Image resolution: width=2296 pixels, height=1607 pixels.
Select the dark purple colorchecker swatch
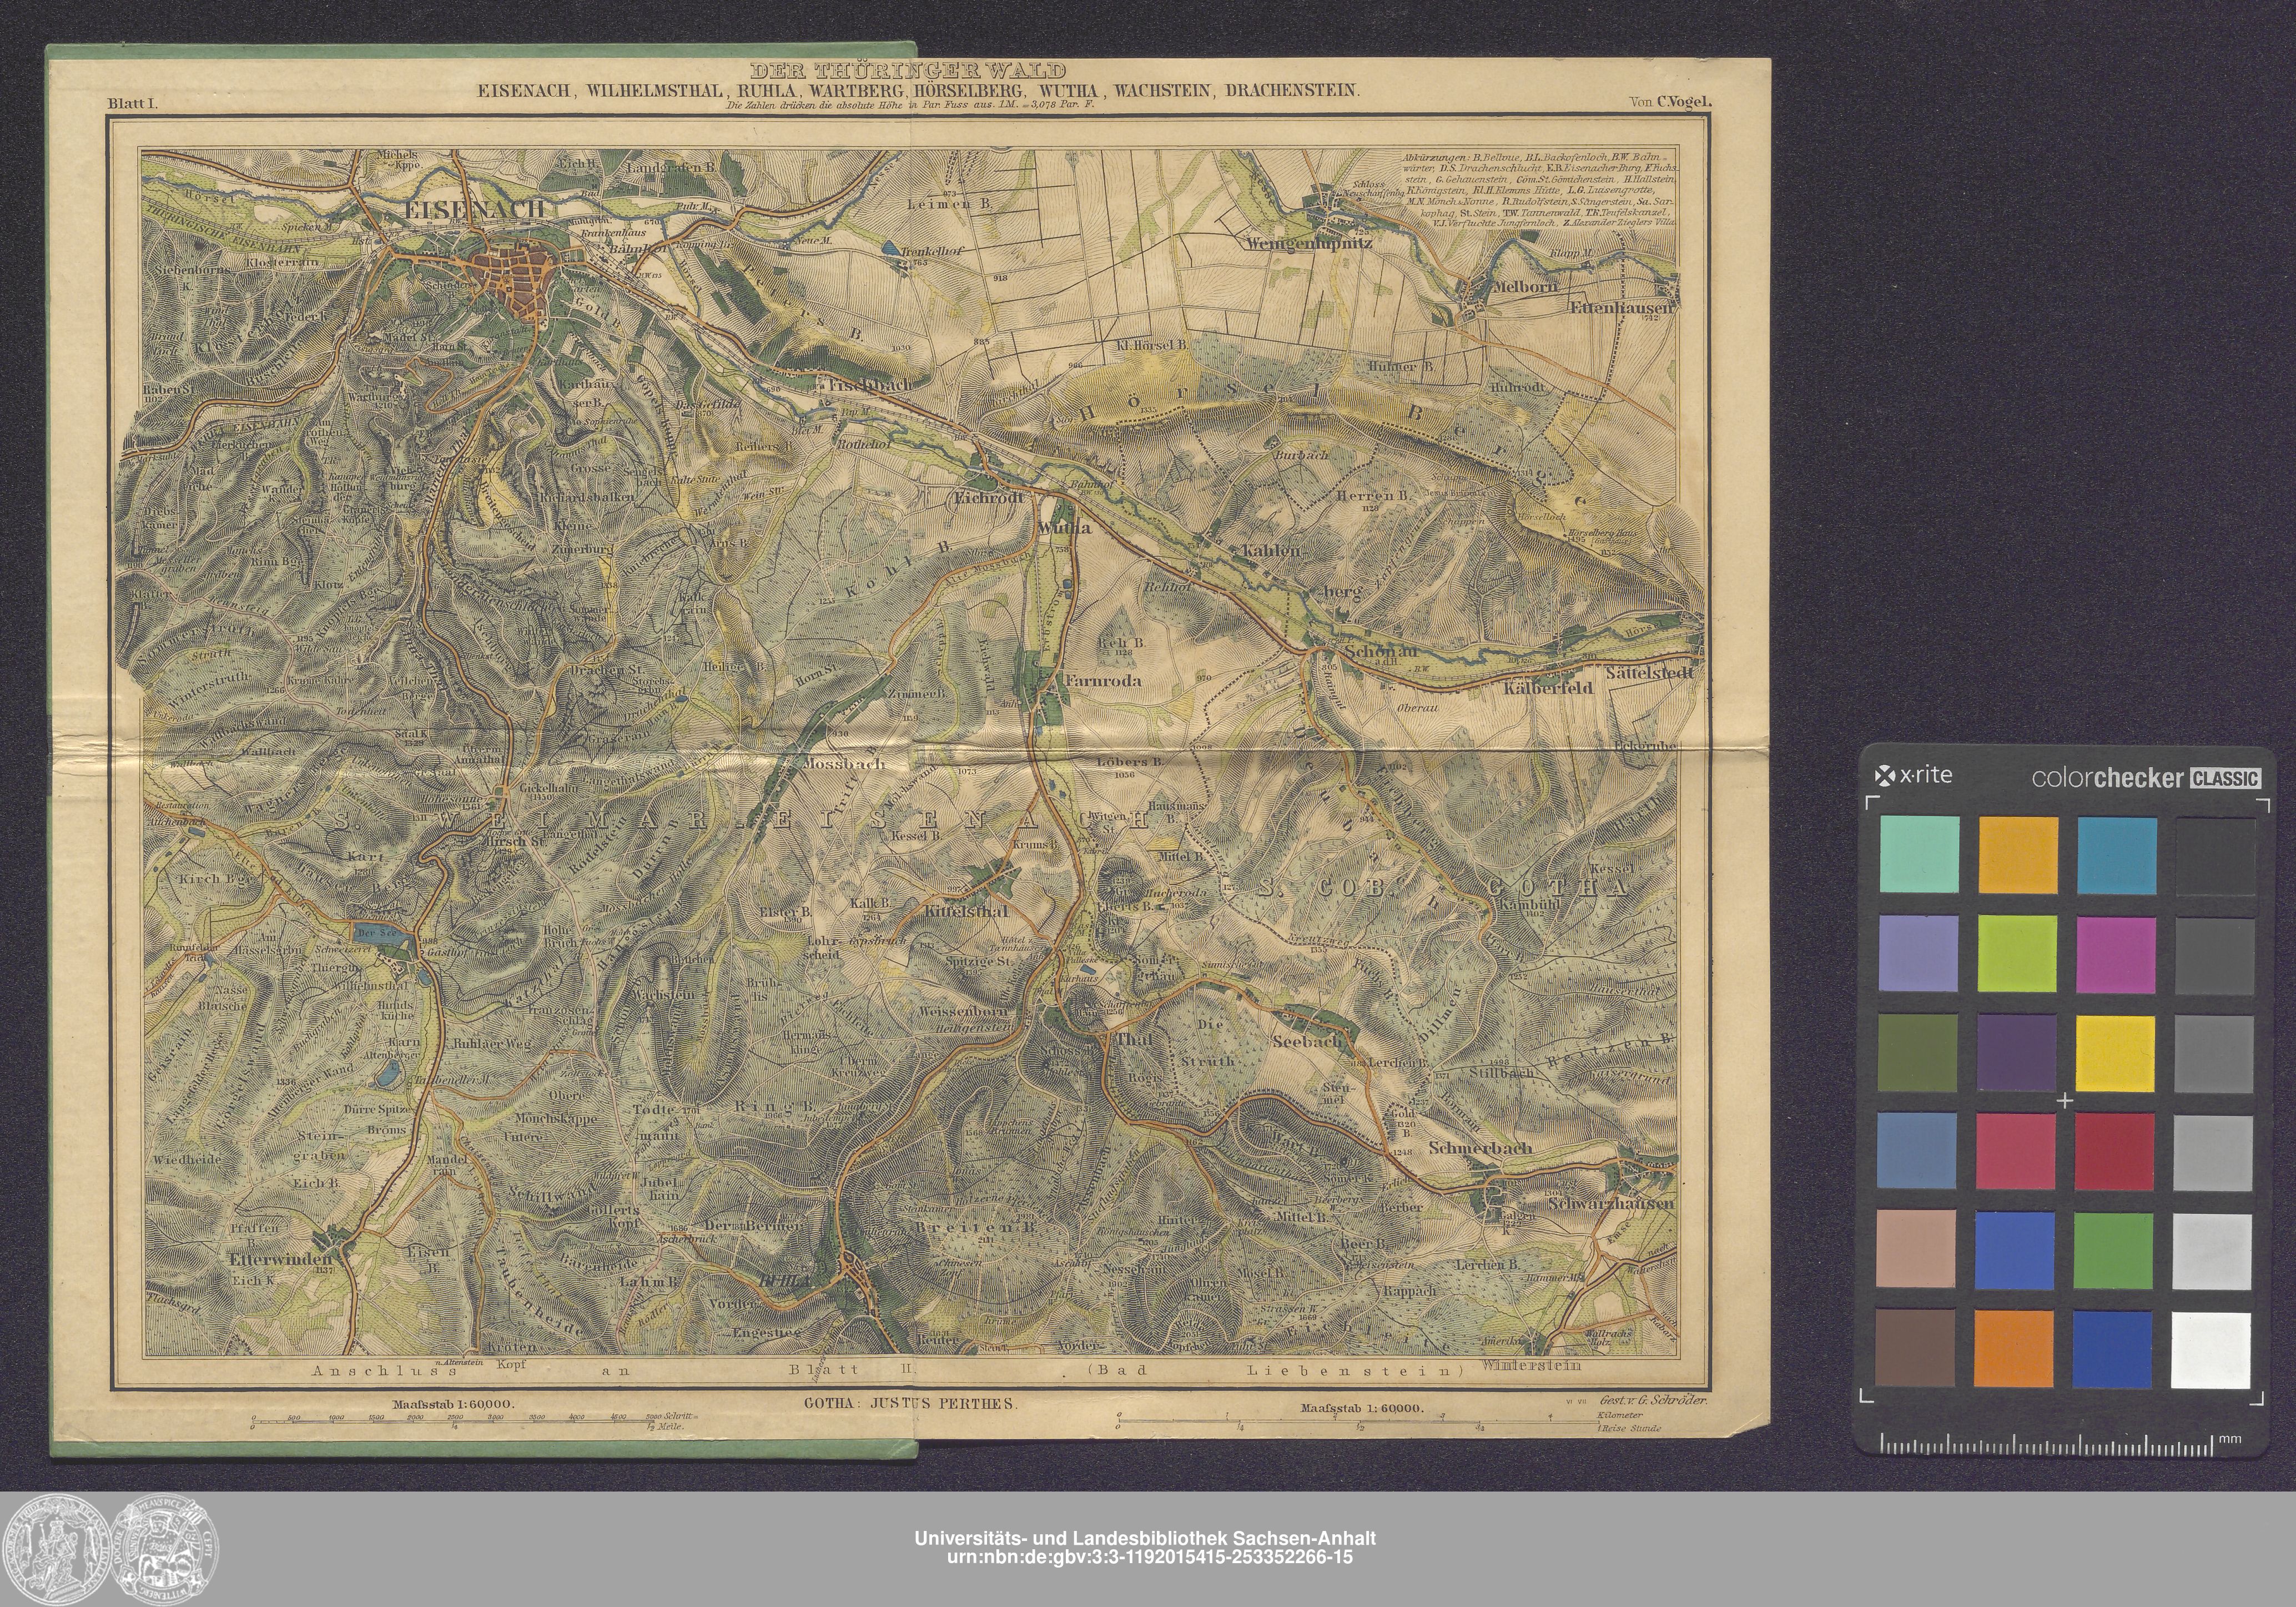click(x=2017, y=1053)
